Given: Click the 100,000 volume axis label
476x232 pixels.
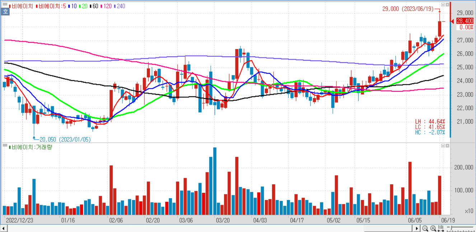Looking at the screenshot, I should 464,190.
